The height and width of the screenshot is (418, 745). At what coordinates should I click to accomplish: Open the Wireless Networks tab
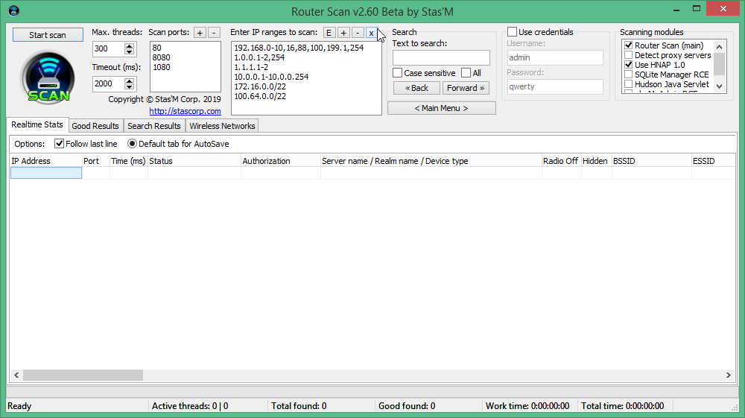pos(222,126)
